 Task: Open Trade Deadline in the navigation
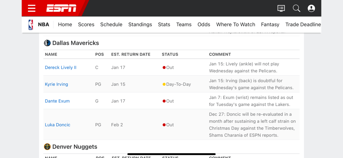tap(303, 24)
